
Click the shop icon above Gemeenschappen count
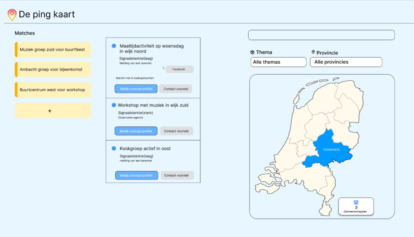(x=356, y=202)
